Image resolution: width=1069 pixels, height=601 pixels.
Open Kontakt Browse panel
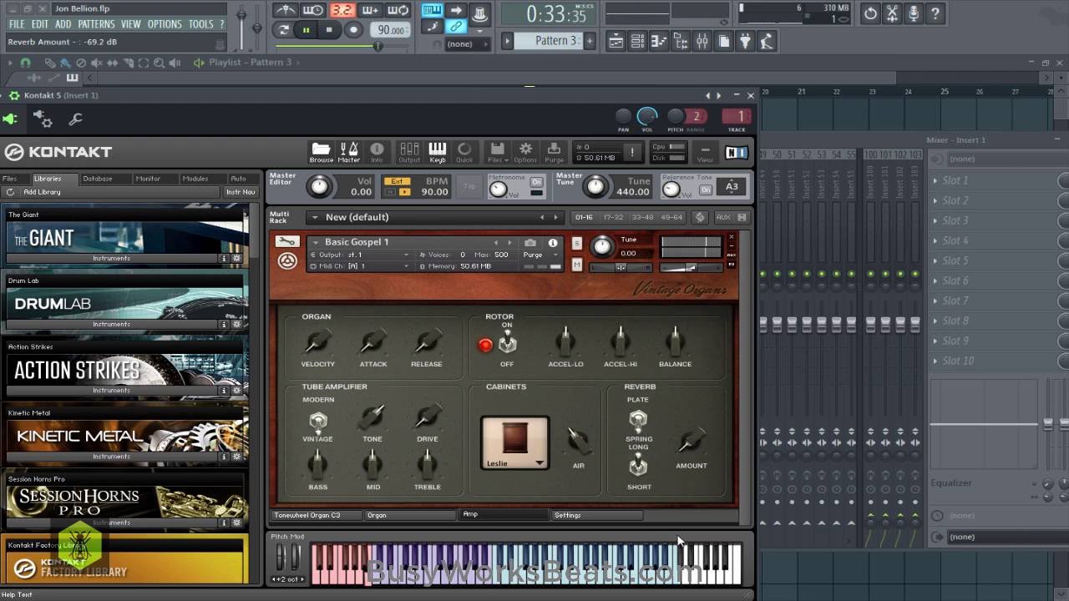tap(321, 151)
